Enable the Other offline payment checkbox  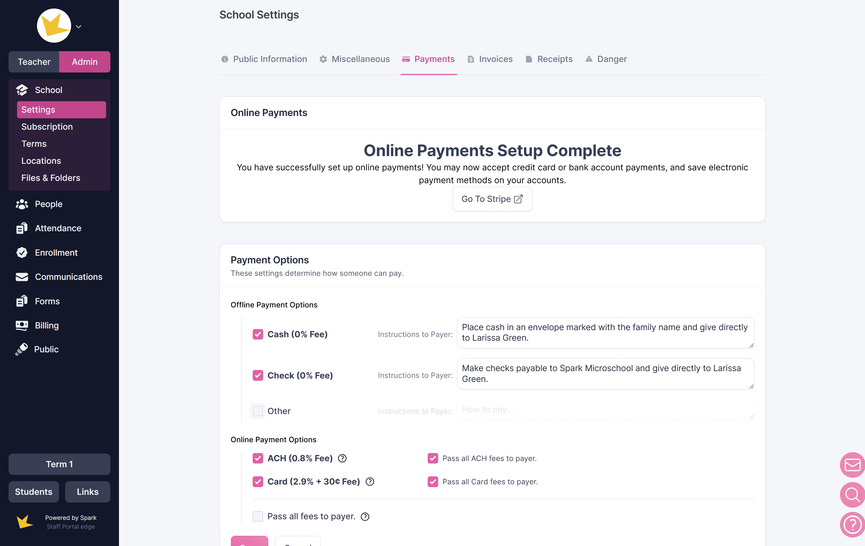click(x=258, y=411)
